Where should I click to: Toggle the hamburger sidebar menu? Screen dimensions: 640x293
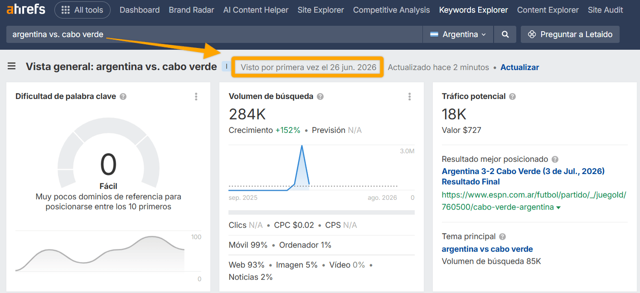point(12,67)
